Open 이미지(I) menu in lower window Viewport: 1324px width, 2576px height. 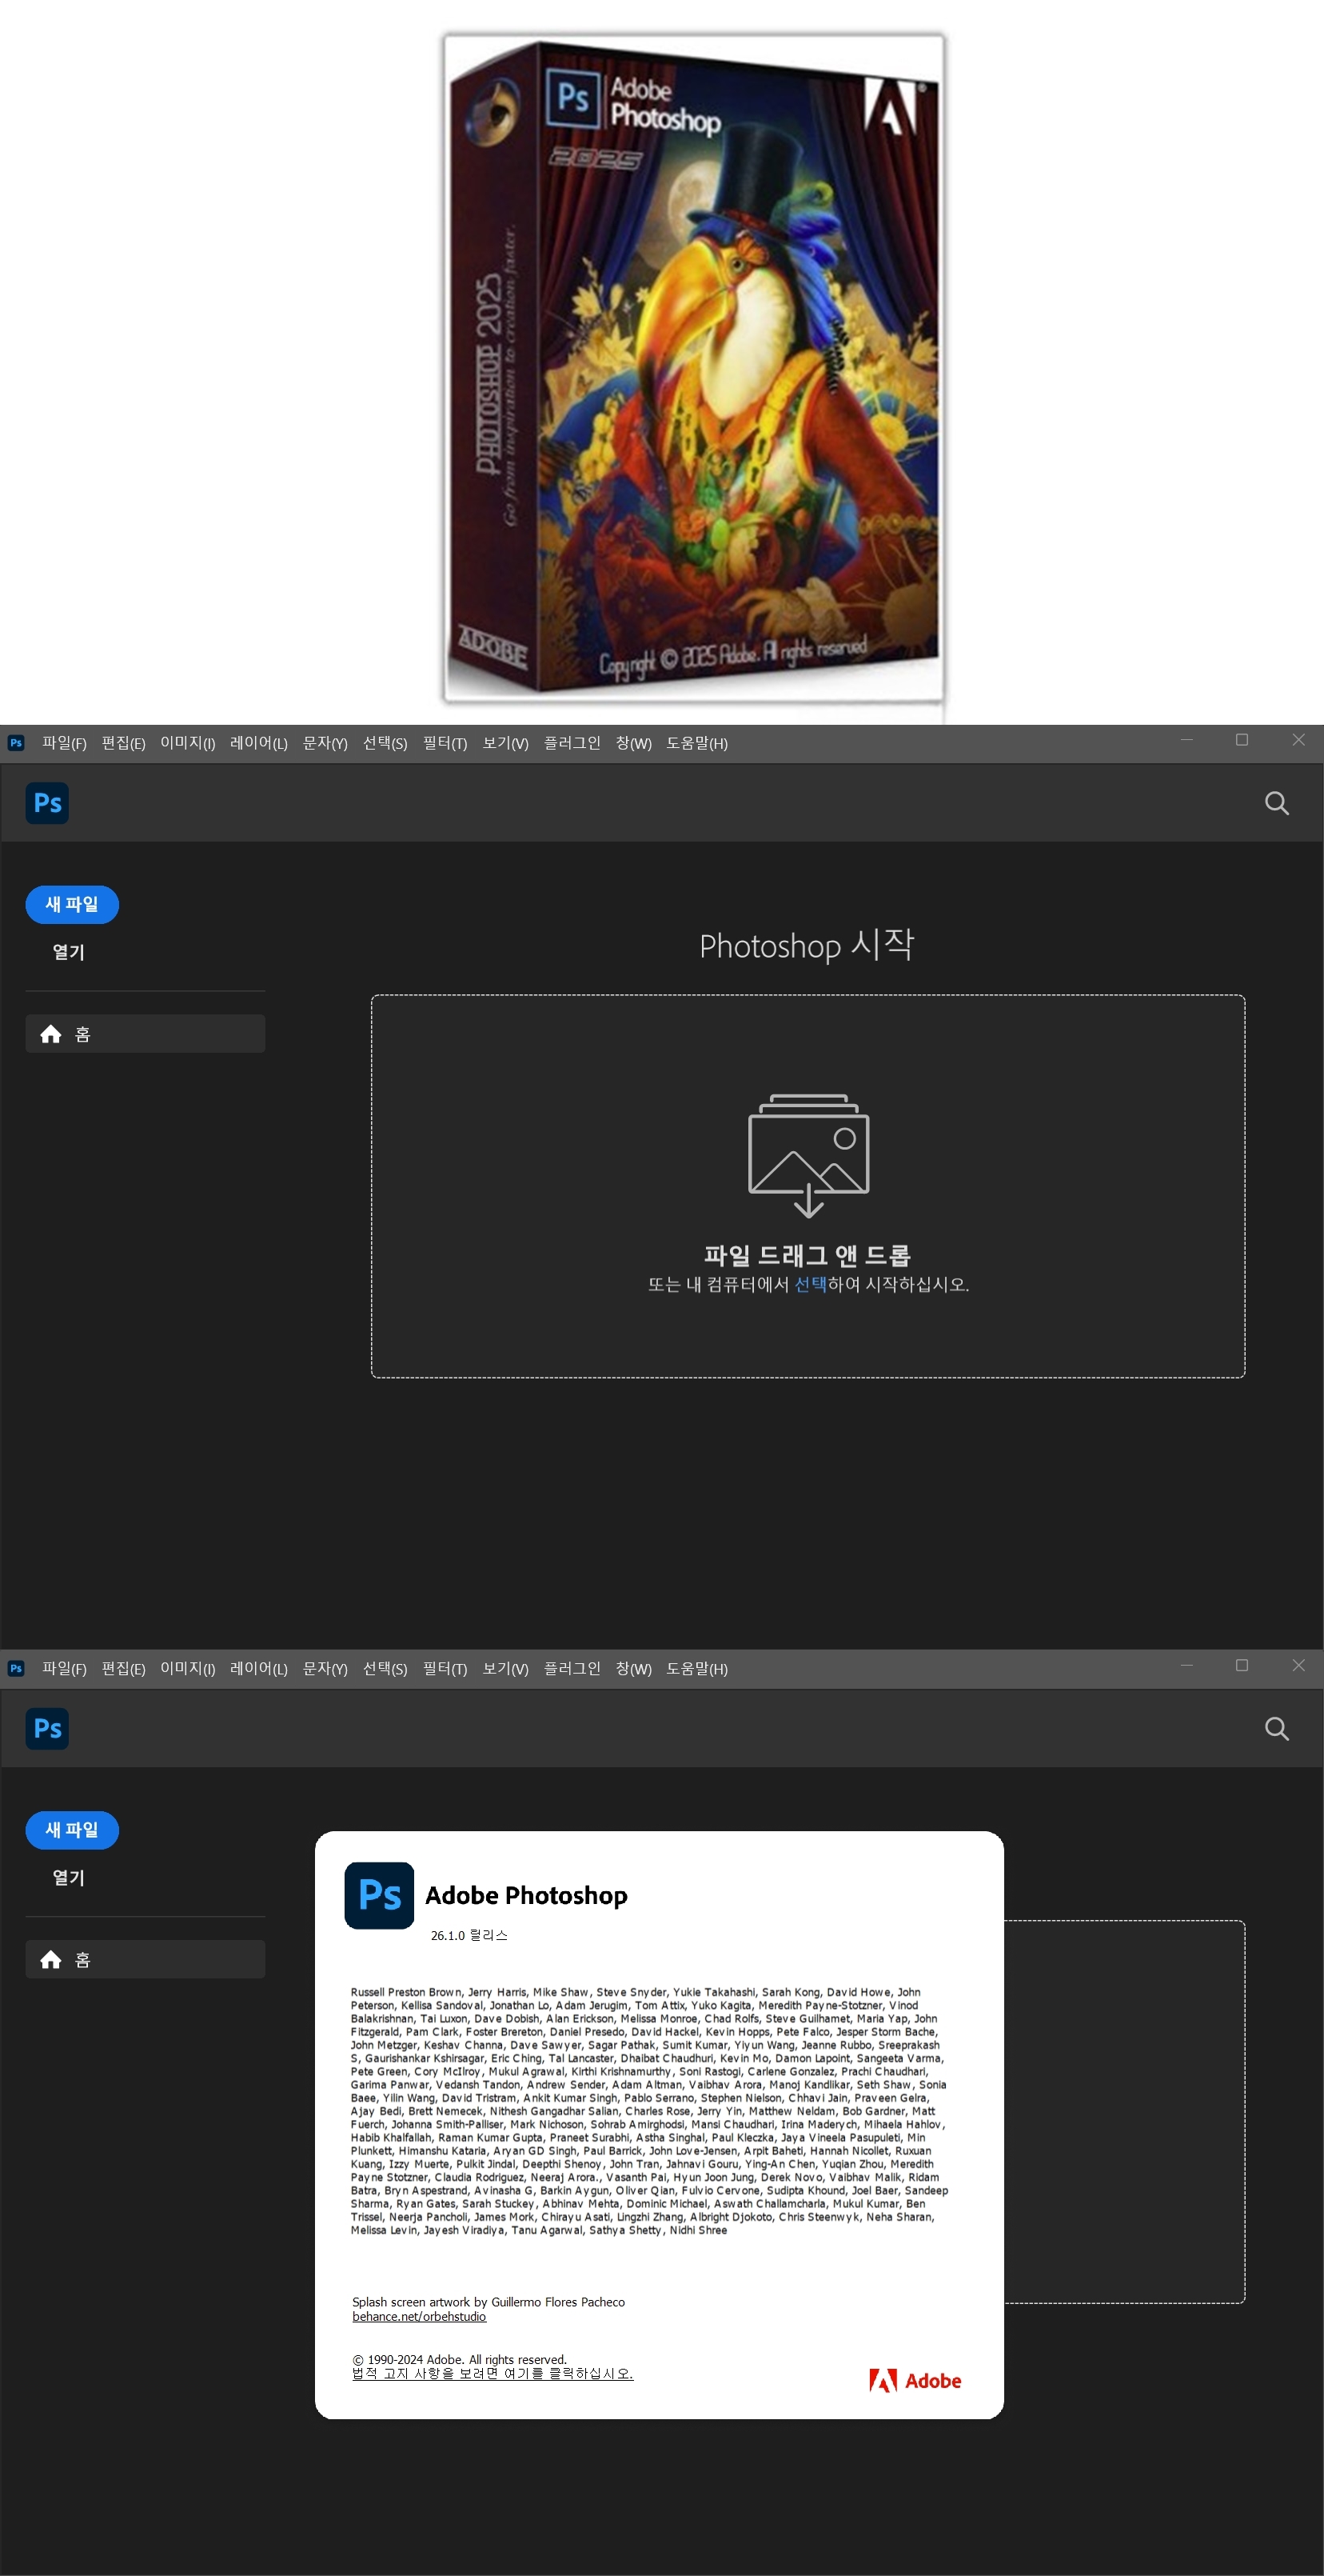coord(188,1668)
